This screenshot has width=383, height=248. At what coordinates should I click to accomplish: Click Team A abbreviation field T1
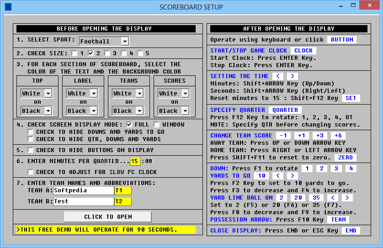[x=123, y=190]
